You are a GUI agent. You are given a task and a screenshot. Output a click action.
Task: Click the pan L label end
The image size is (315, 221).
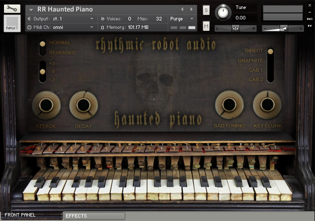217,29
